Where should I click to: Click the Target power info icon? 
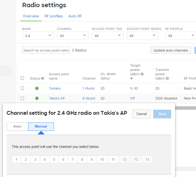142,74
